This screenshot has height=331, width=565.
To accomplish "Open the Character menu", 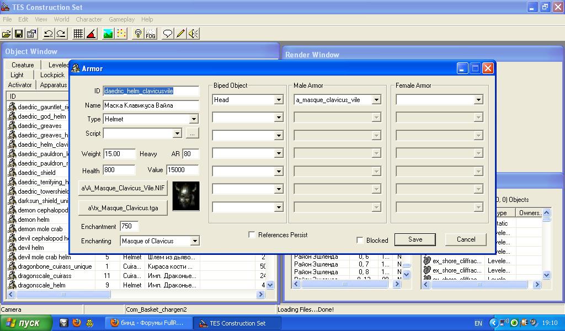I will point(89,19).
